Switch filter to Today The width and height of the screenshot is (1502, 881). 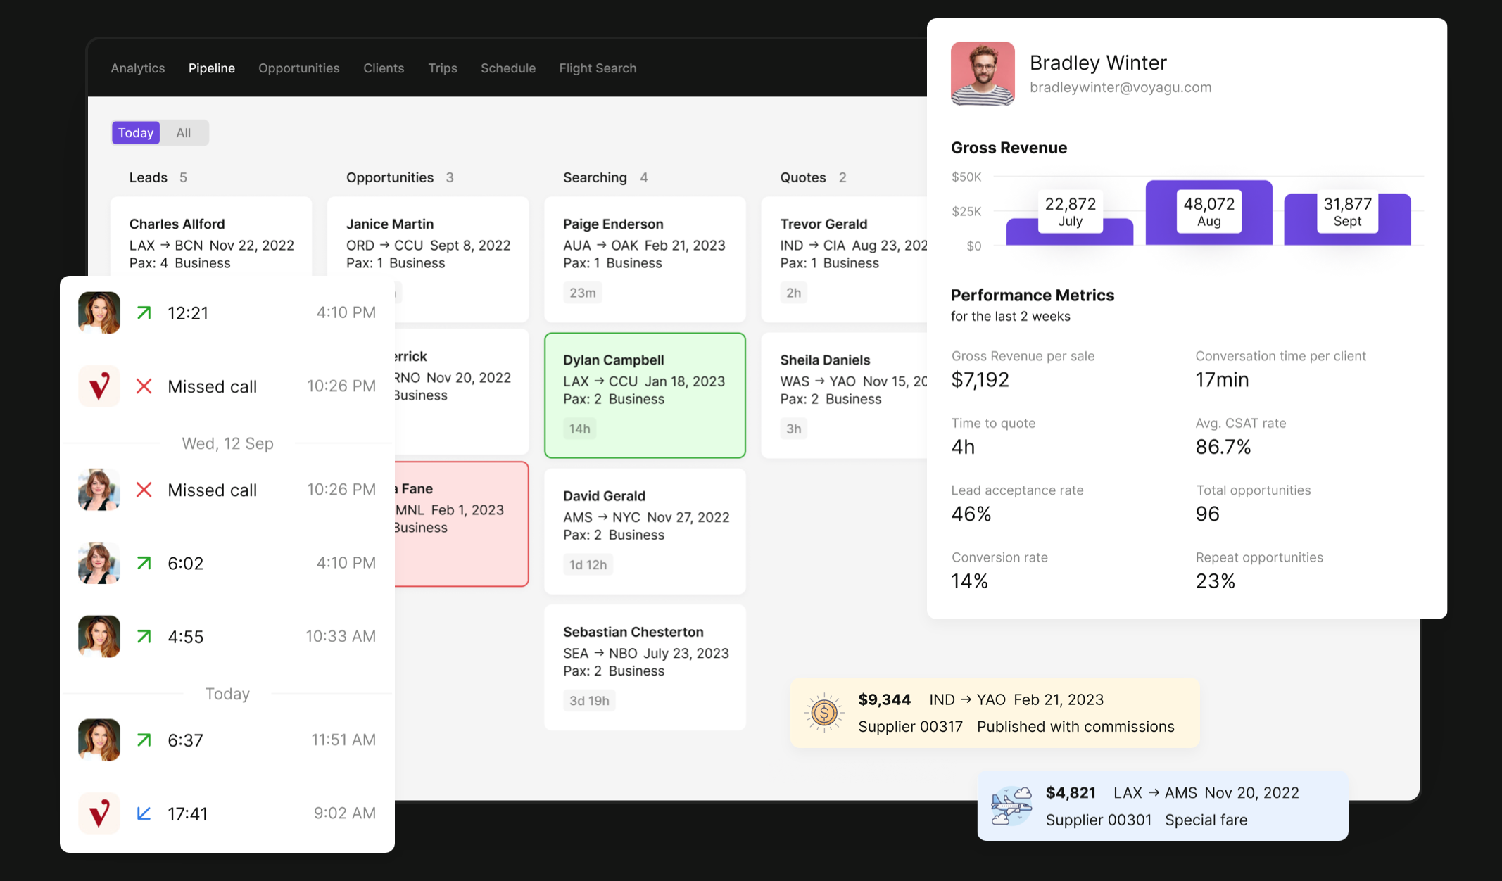(136, 133)
